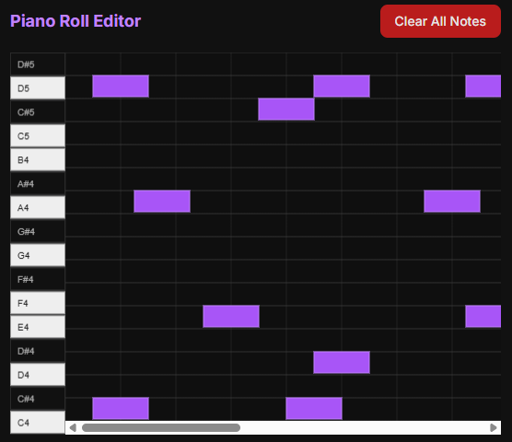The height and width of the screenshot is (442, 512).
Task: Select the A4 piano key
Action: (38, 207)
